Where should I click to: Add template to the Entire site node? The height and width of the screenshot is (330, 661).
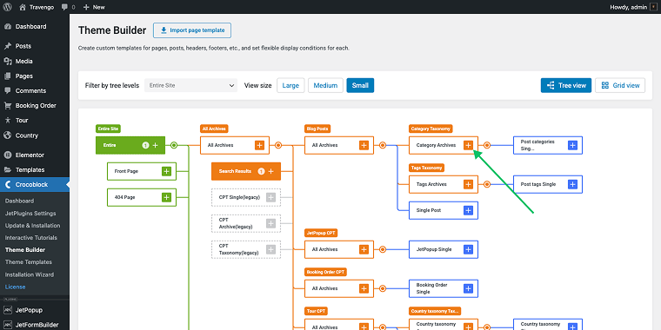point(155,145)
